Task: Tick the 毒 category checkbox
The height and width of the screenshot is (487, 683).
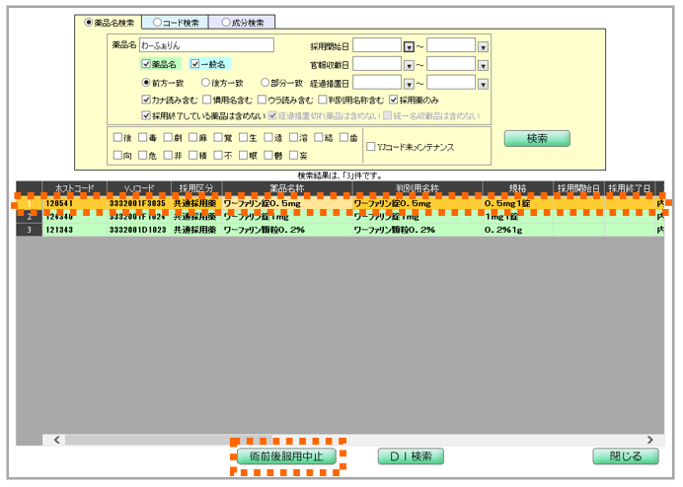Action: pos(143,138)
